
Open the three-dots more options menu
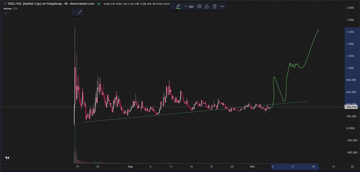click(x=222, y=6)
